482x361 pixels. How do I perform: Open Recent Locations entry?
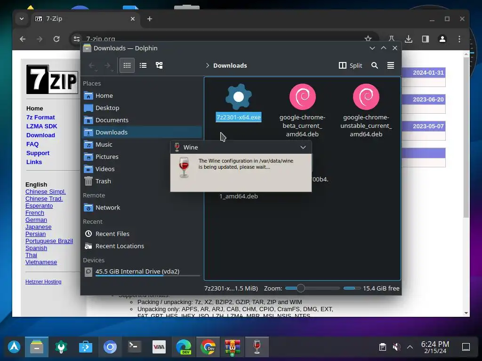coord(142,246)
